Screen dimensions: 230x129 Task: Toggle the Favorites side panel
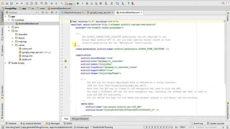tap(2, 92)
